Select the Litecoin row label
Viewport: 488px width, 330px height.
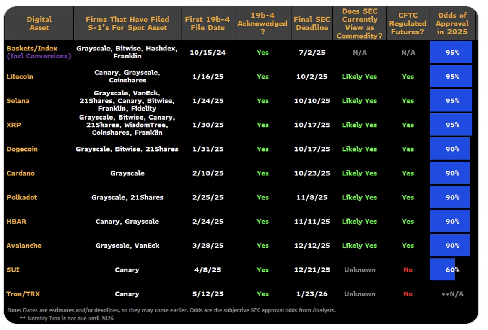(20, 76)
